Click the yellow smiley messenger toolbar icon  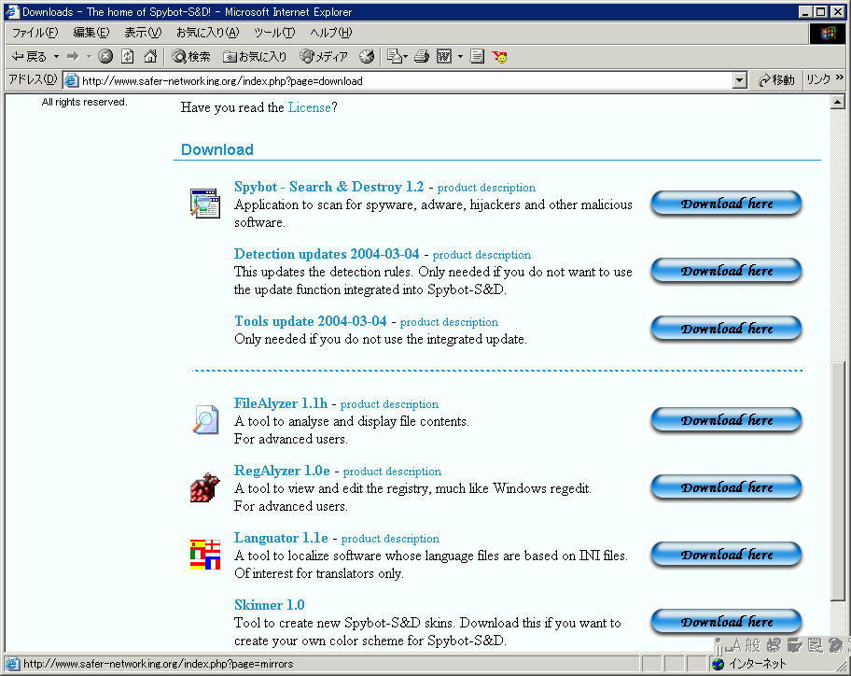pos(500,56)
